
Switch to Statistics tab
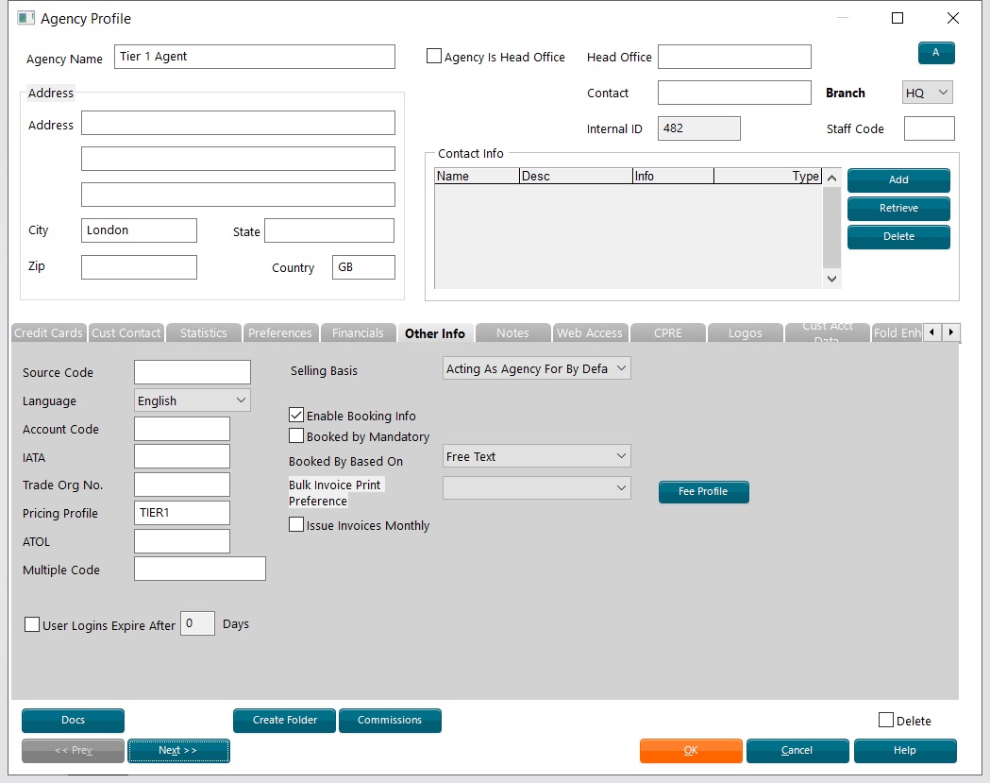[x=203, y=332]
